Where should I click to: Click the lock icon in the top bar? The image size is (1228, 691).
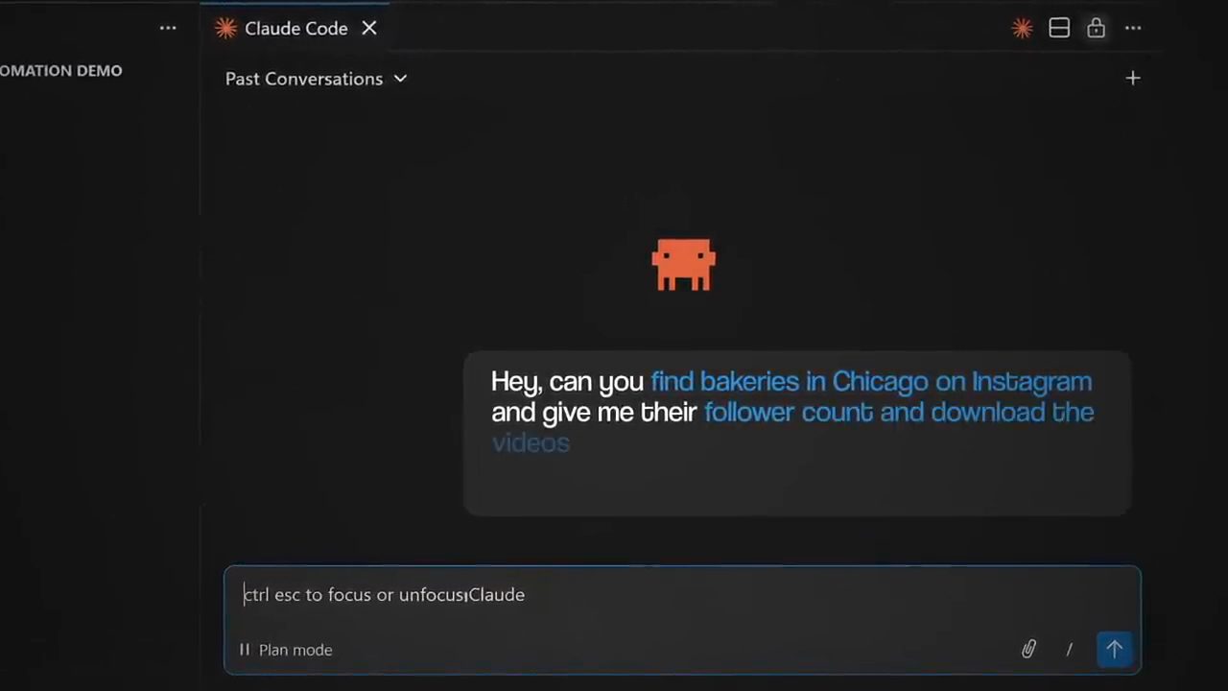coord(1096,29)
